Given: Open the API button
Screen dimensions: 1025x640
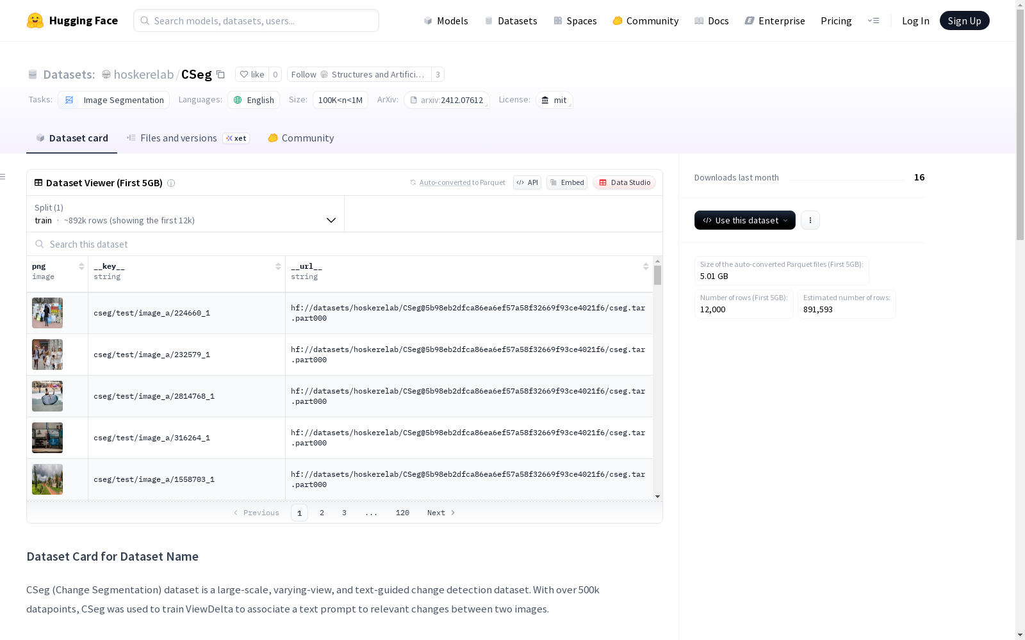Looking at the screenshot, I should 527,182.
